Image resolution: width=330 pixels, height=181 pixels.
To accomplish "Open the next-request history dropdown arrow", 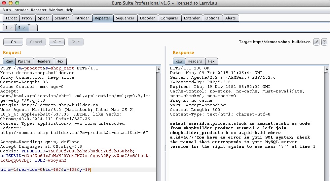I will (x=79, y=42).
